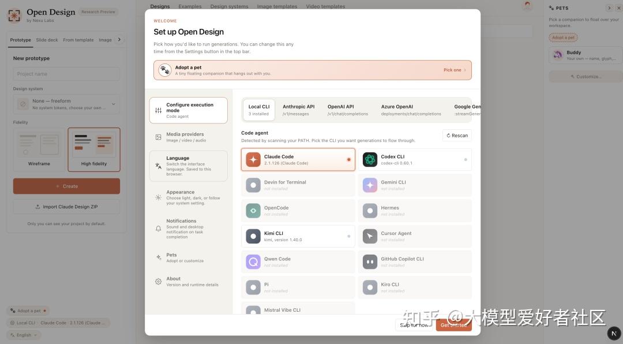Select the Wireframe fidelity option
623x344 pixels.
[39, 149]
